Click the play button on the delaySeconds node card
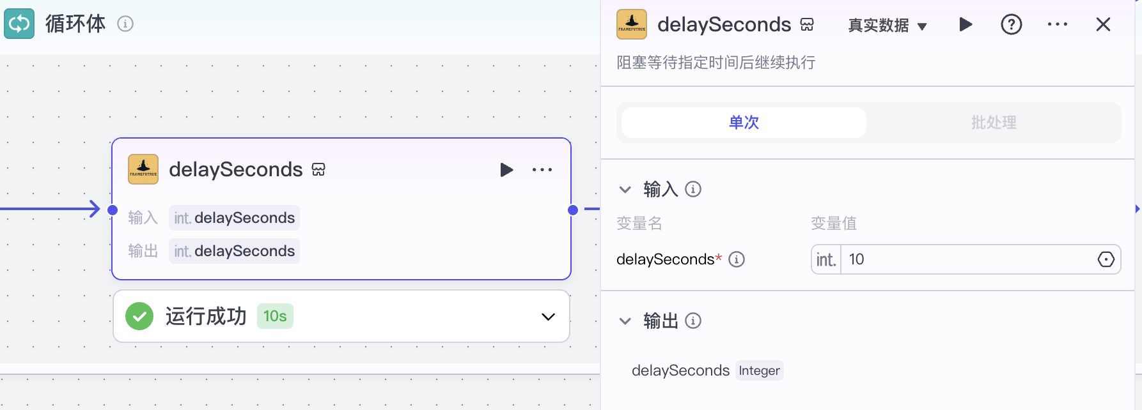 click(x=506, y=169)
